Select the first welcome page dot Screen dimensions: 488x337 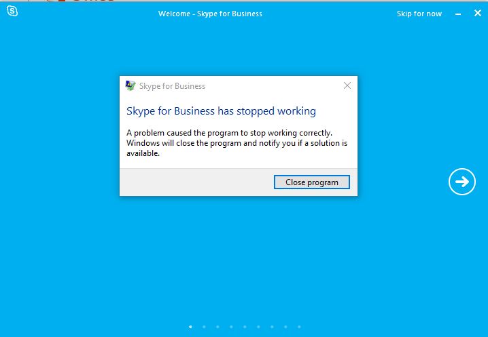pos(190,327)
